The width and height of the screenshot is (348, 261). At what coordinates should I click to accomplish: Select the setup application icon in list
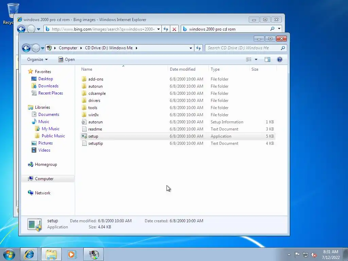(84, 136)
